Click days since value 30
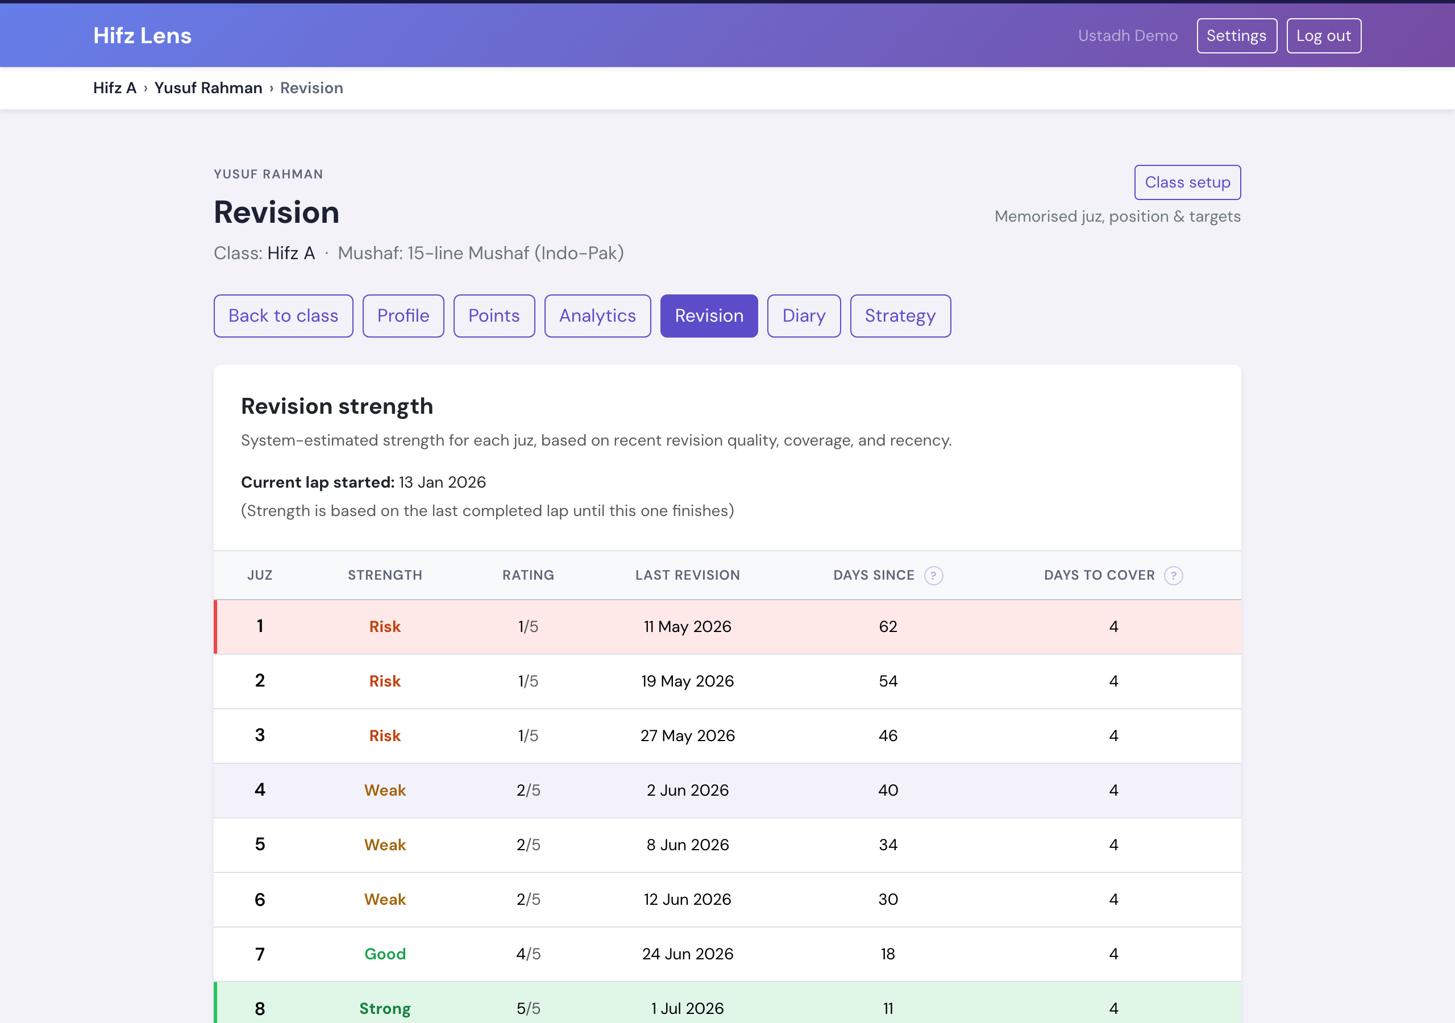The height and width of the screenshot is (1023, 1455). tap(888, 900)
